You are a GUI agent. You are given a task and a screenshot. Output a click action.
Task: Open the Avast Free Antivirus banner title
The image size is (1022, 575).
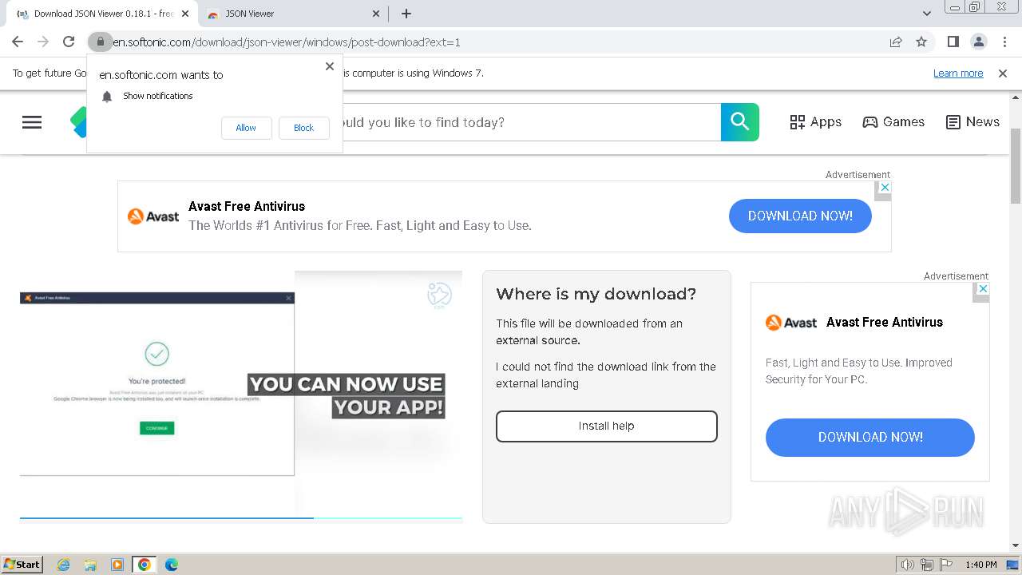click(x=247, y=206)
